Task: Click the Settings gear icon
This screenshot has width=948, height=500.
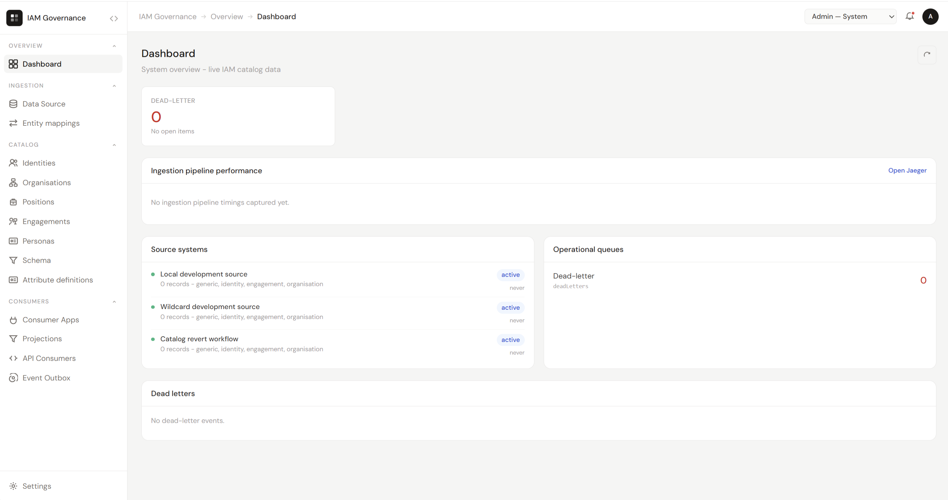Action: 13,486
